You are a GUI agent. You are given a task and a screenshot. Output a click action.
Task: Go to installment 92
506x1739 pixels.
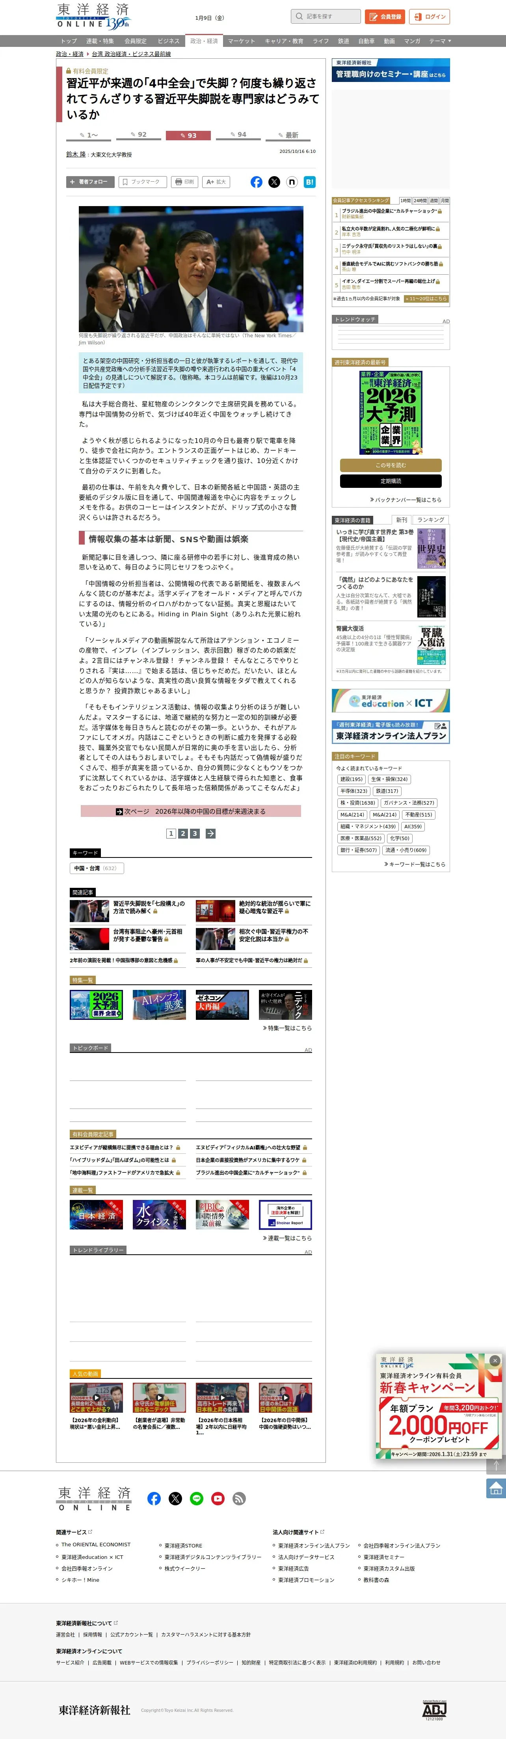pyautogui.click(x=138, y=135)
